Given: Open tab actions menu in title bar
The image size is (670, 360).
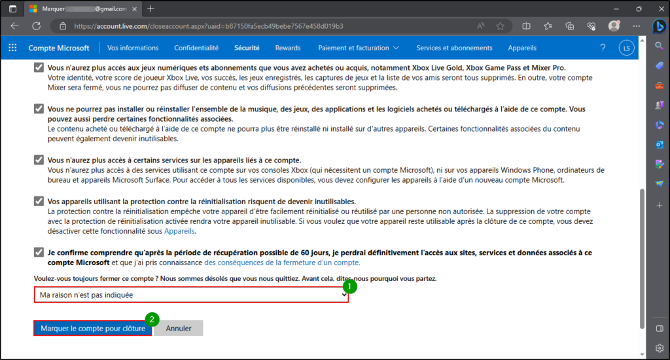Looking at the screenshot, I should tap(13, 9).
